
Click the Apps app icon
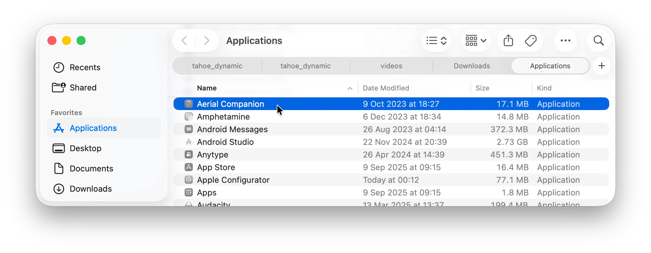189,192
